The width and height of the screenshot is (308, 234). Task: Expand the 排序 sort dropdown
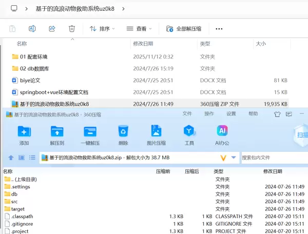[x=102, y=29]
